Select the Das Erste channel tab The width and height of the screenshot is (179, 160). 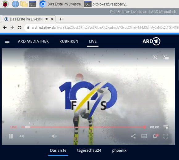point(58,150)
